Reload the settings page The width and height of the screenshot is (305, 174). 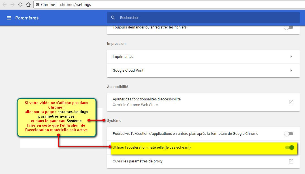[20, 5]
